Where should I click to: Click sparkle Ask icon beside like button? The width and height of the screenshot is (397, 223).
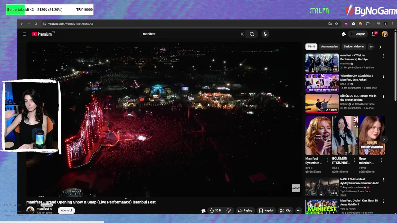[x=203, y=211]
